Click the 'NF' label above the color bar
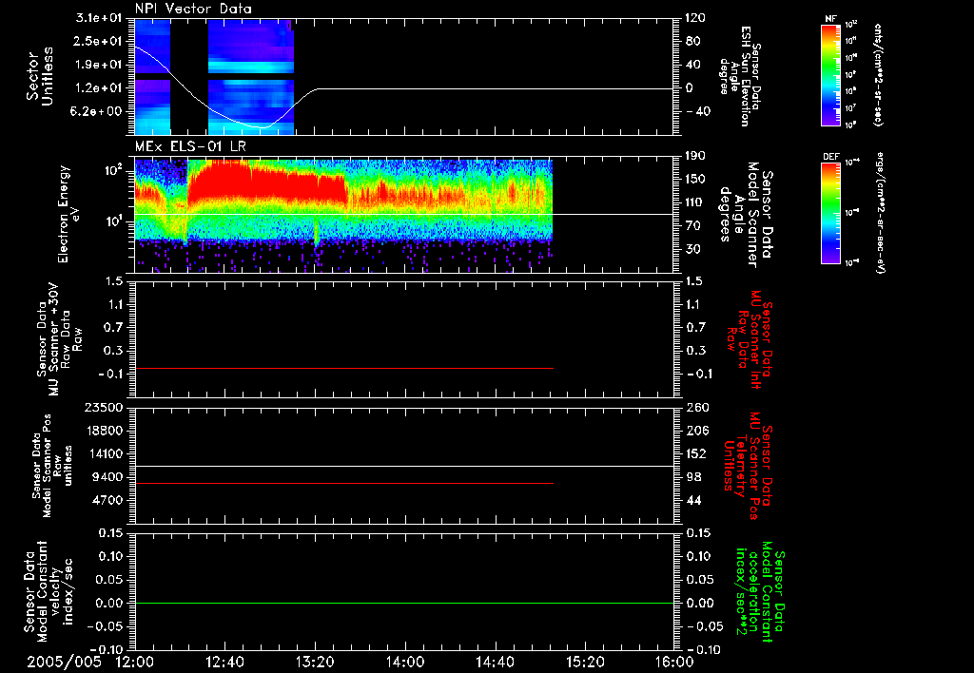 [831, 19]
